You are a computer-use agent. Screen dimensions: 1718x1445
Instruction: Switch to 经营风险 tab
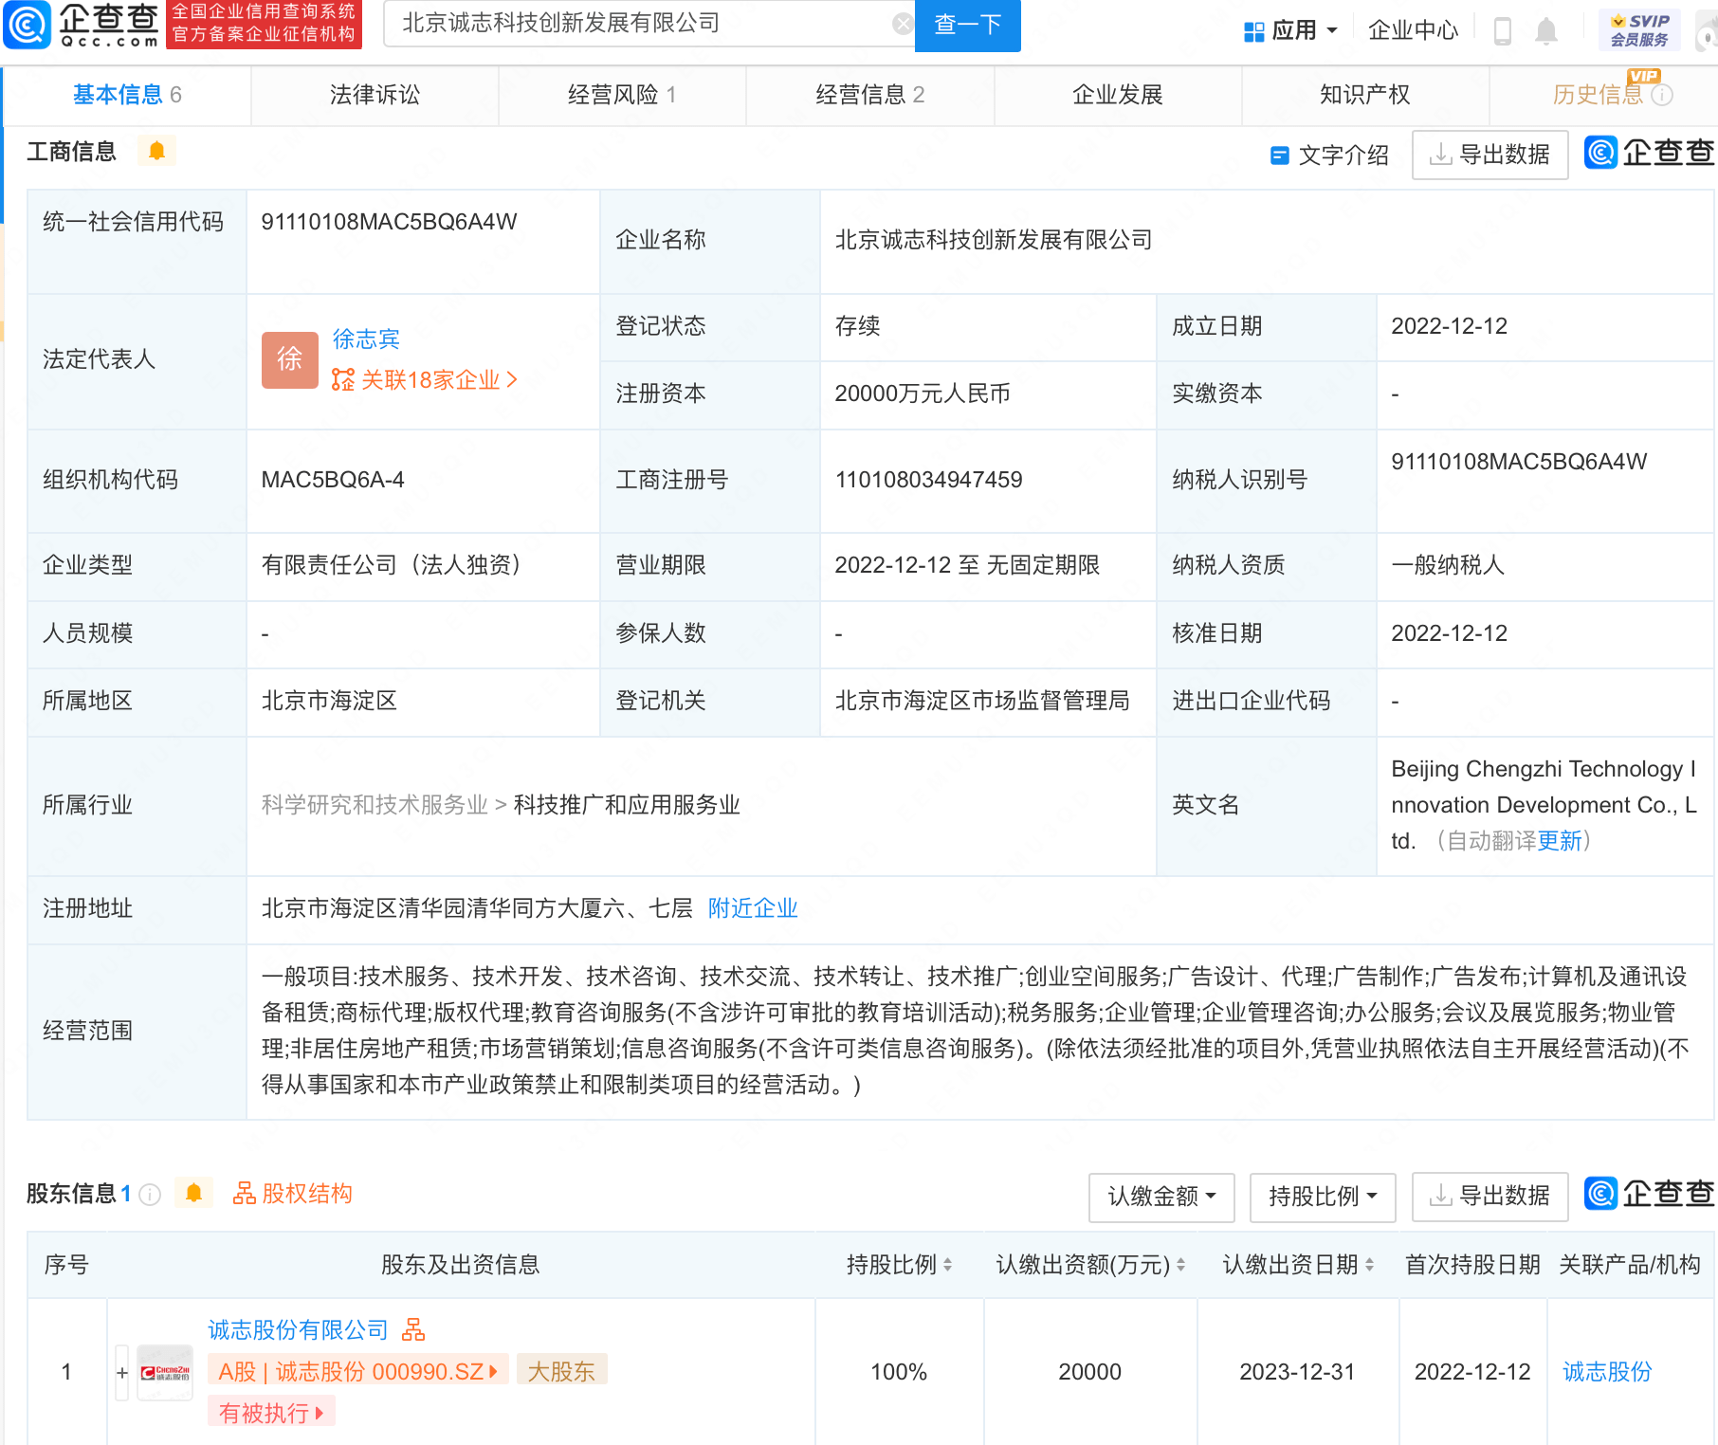pos(622,95)
